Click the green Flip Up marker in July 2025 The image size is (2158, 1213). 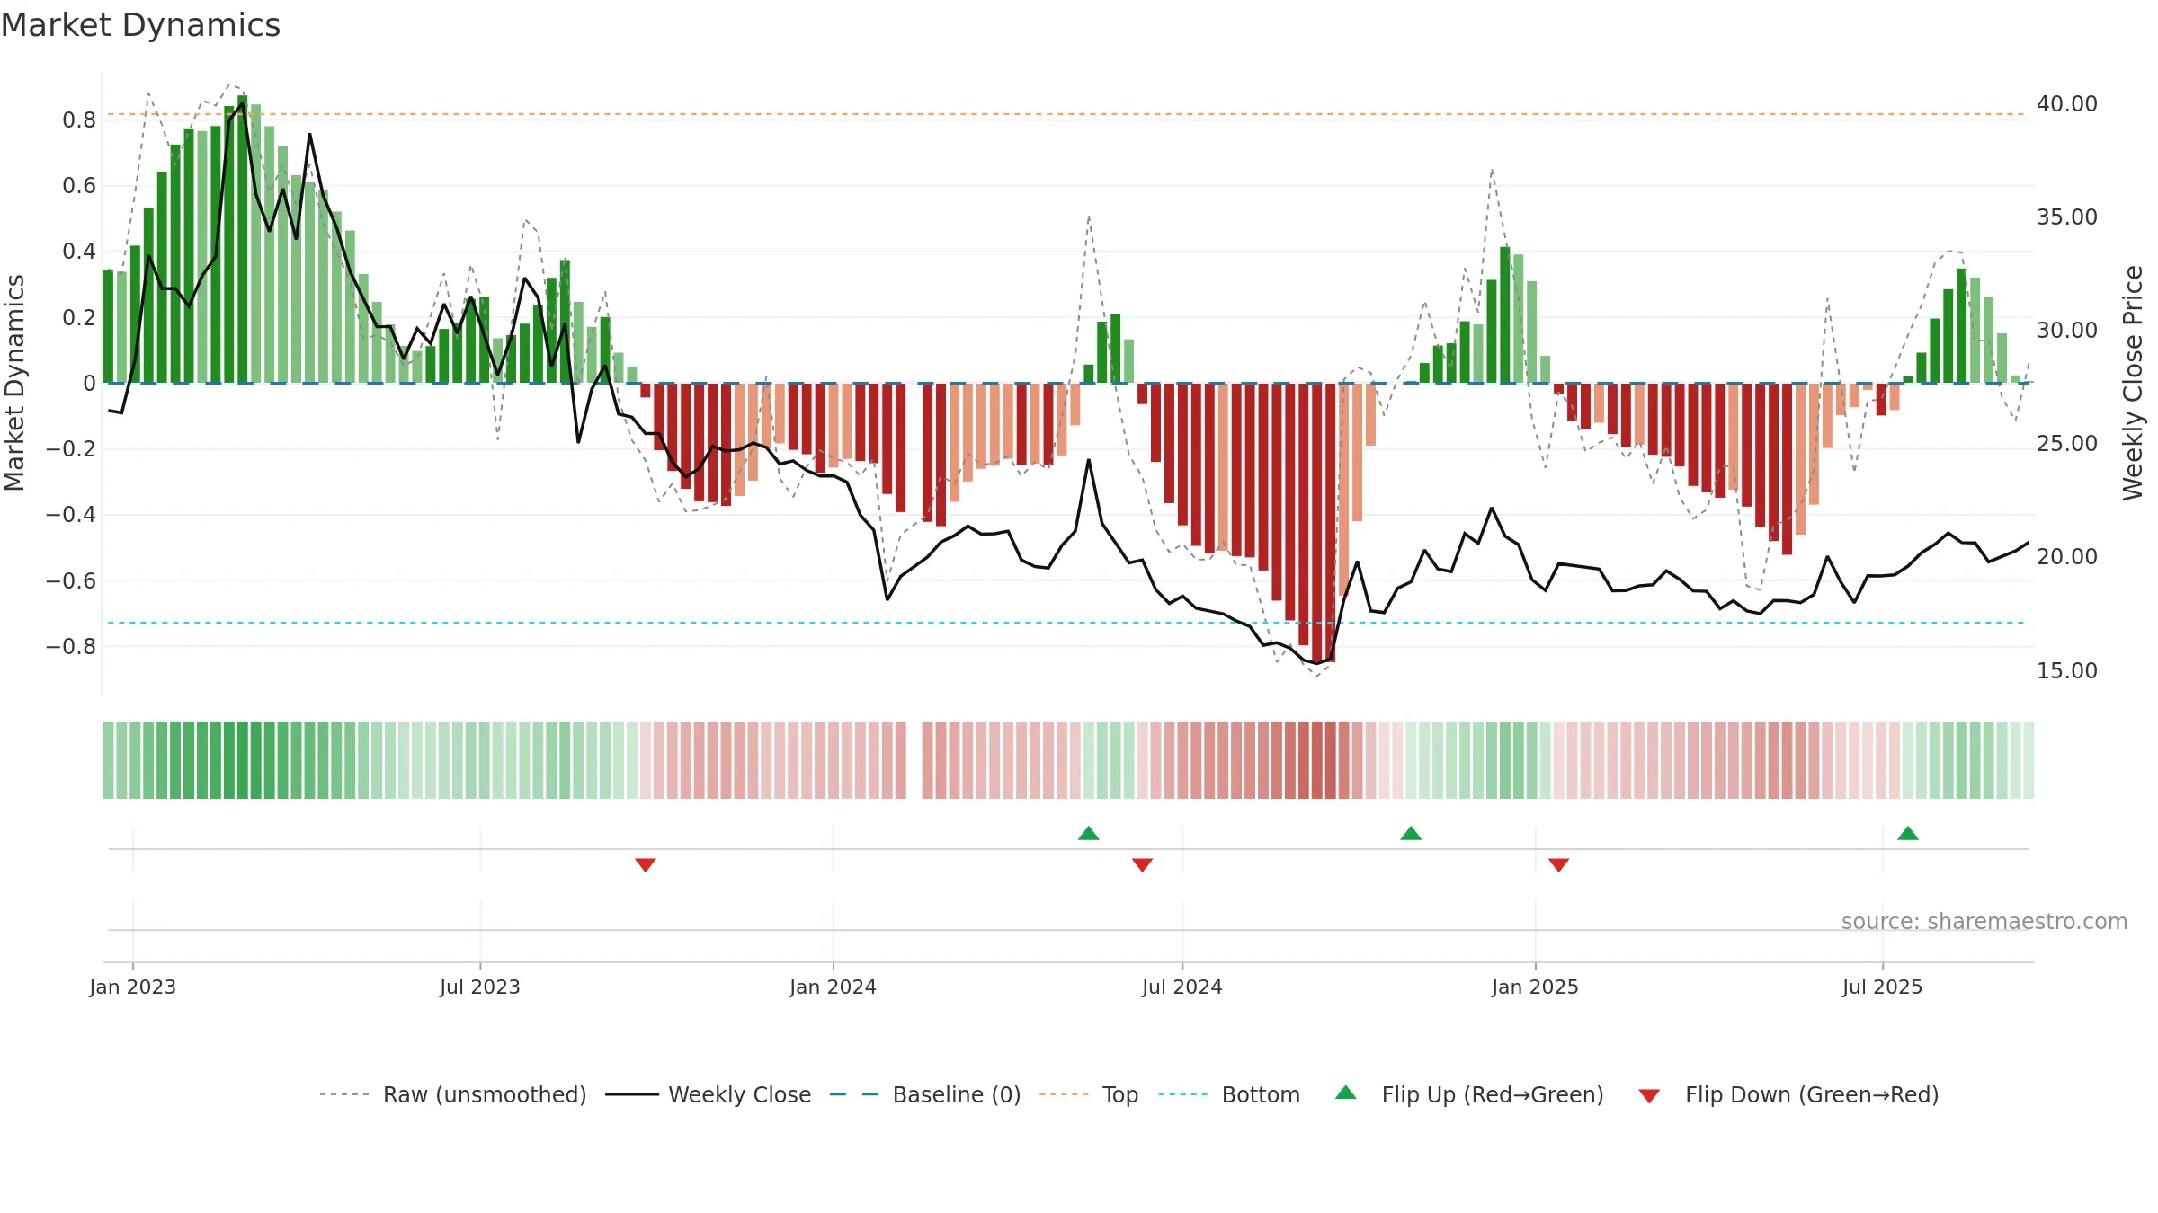(1908, 833)
